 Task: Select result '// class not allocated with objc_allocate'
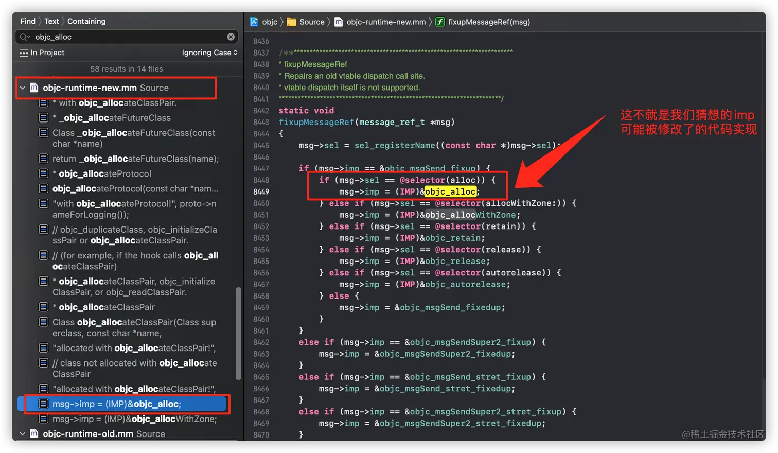click(x=134, y=369)
